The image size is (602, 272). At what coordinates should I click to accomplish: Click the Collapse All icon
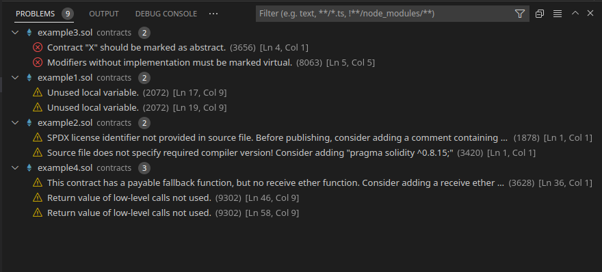[x=540, y=14]
